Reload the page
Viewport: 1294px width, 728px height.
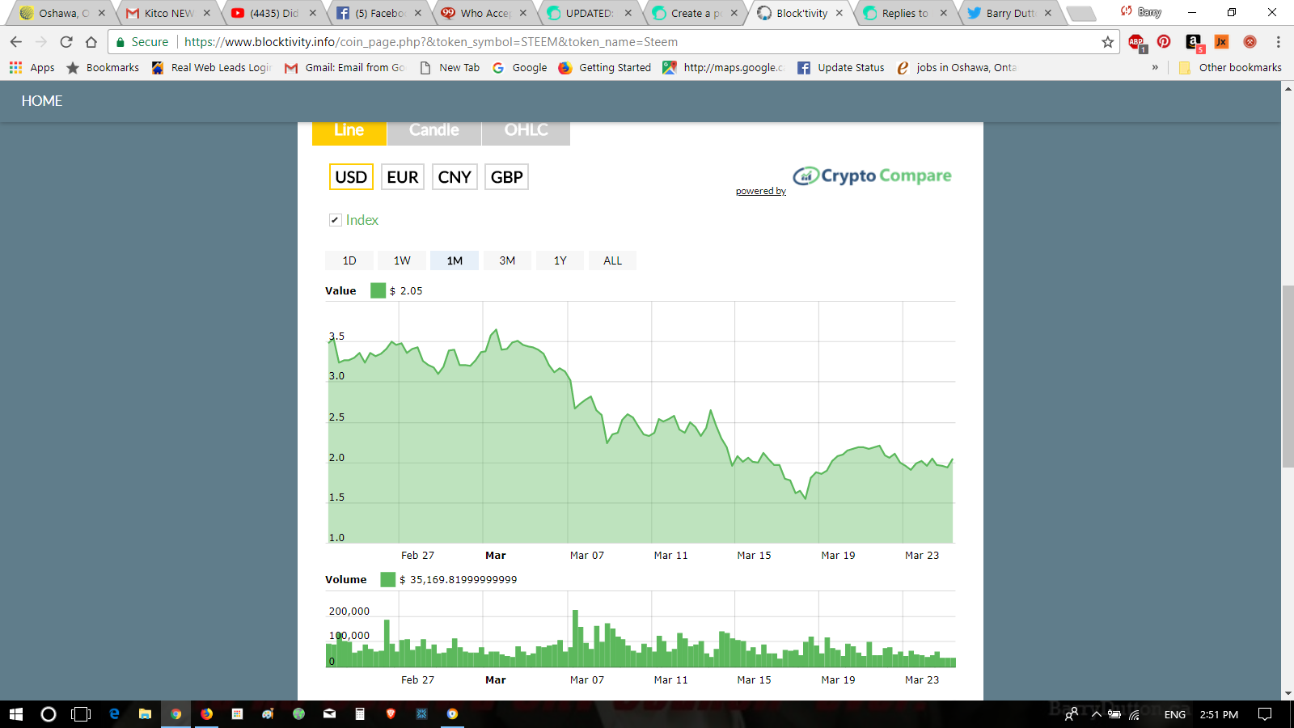[x=66, y=42]
